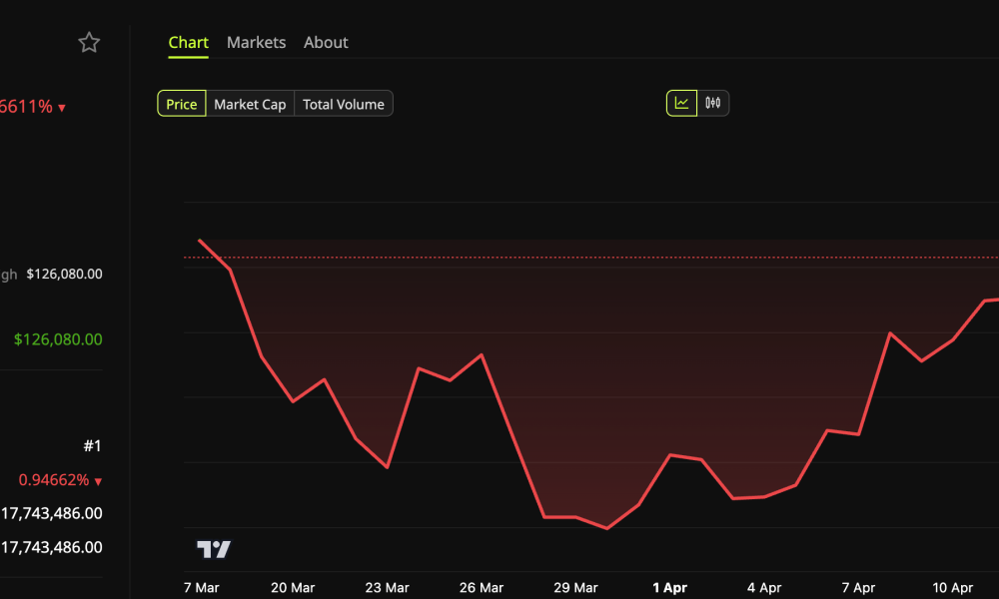This screenshot has height=599, width=999.
Task: Open the About tab
Action: point(326,42)
